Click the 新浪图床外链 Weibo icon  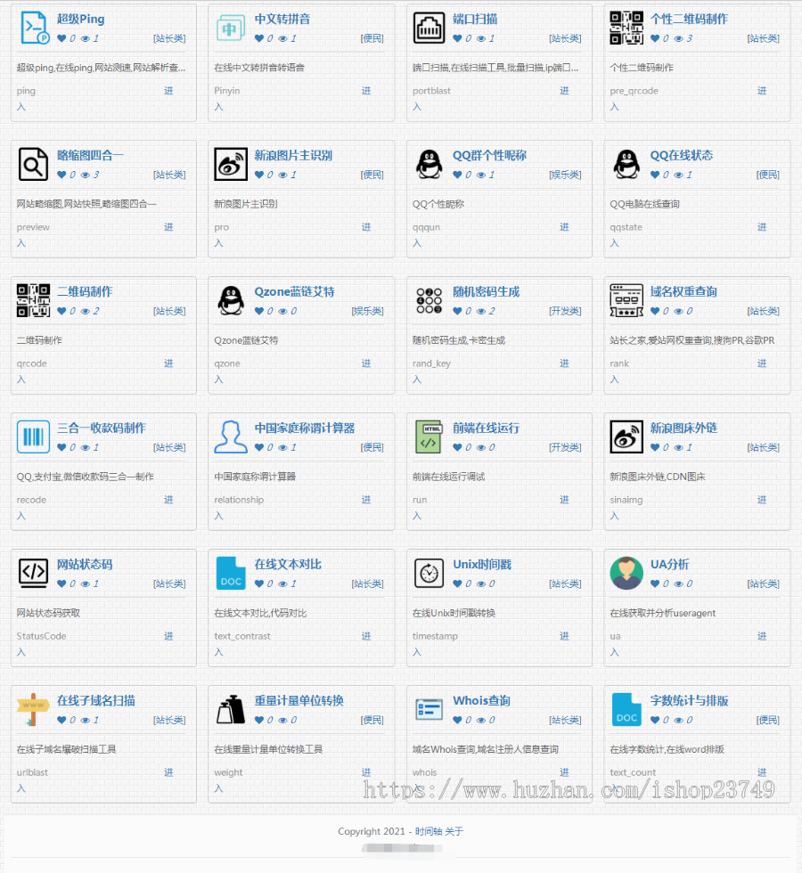(626, 437)
